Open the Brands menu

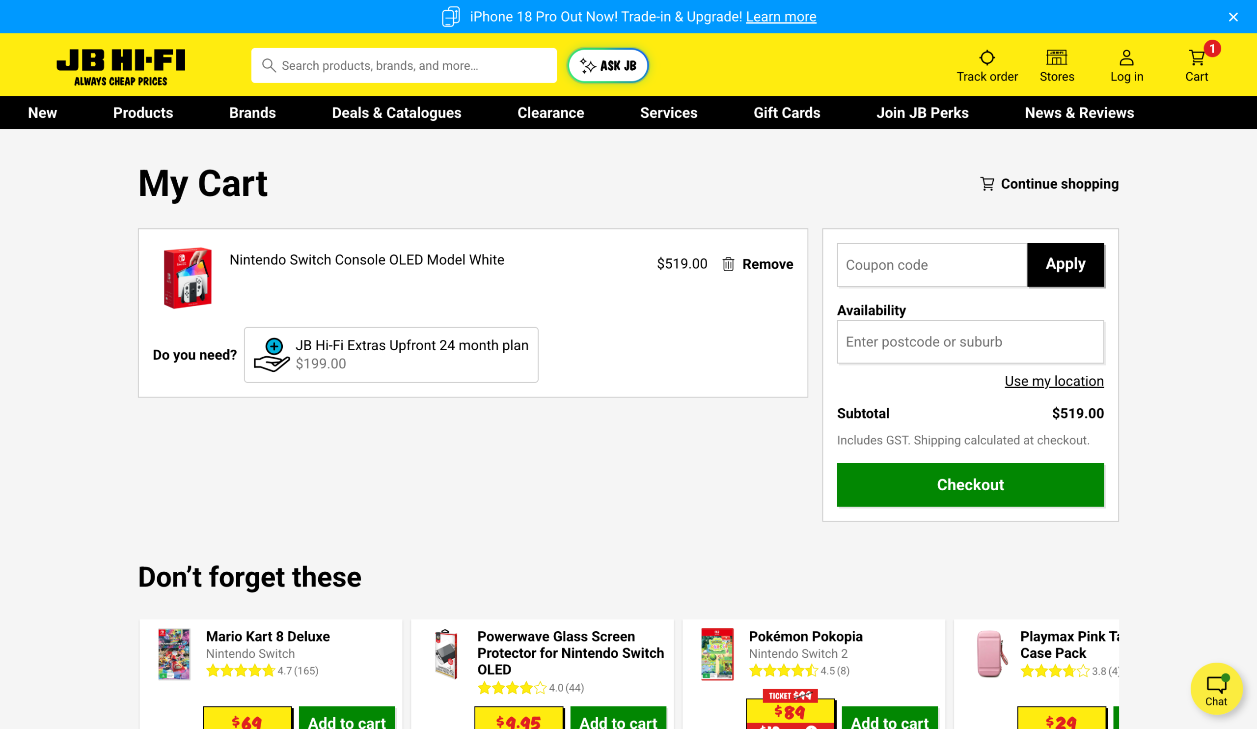click(x=252, y=113)
